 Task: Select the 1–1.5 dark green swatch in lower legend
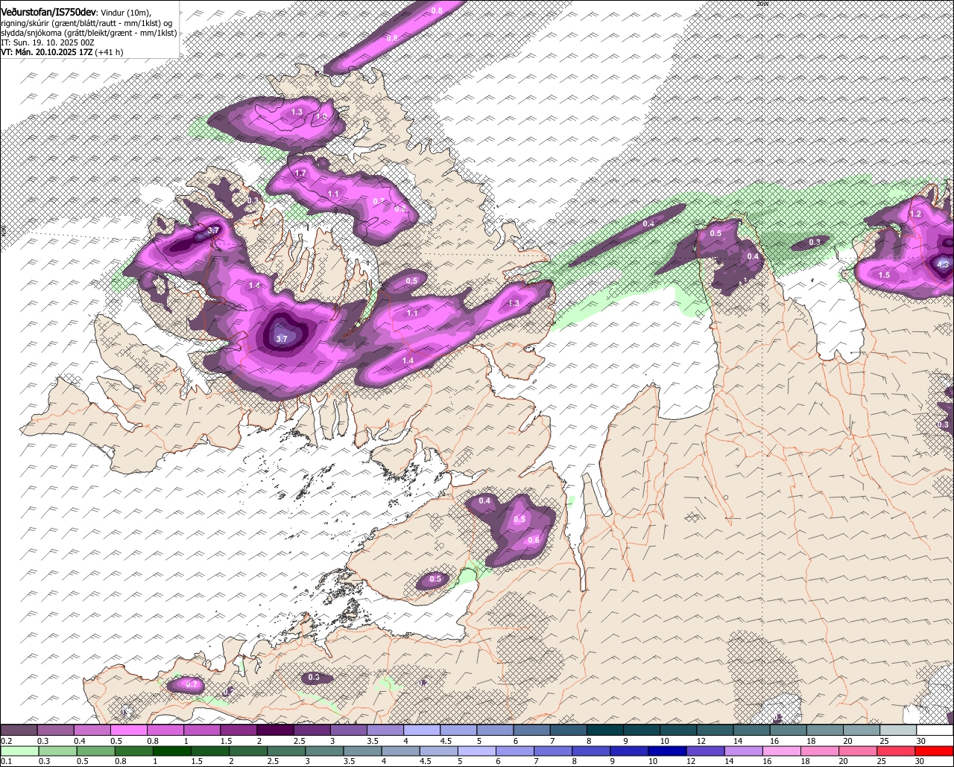(x=173, y=750)
